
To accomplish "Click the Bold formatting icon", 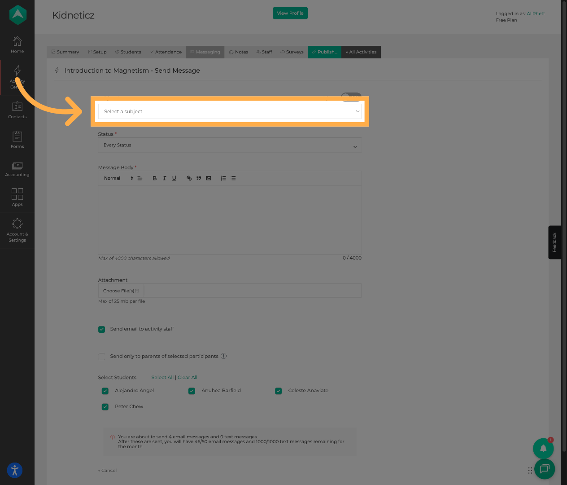I will click(x=155, y=178).
